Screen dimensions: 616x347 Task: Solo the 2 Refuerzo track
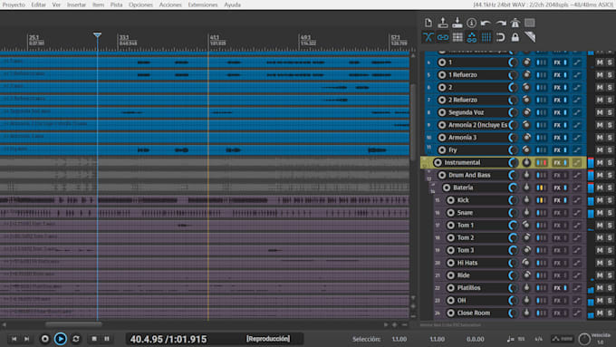[x=610, y=100]
